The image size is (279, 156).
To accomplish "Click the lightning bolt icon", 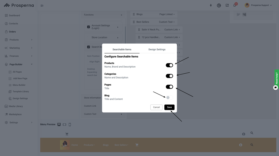I will tap(211, 5).
